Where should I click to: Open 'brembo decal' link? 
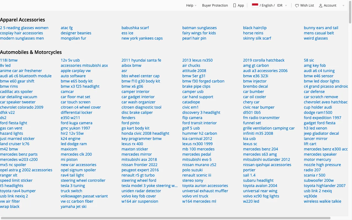tap(255, 86)
